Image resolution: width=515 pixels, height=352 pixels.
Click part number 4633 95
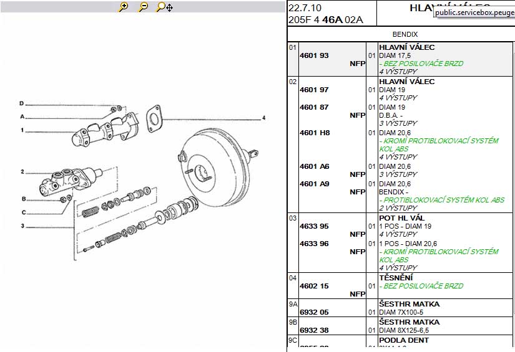pos(314,226)
